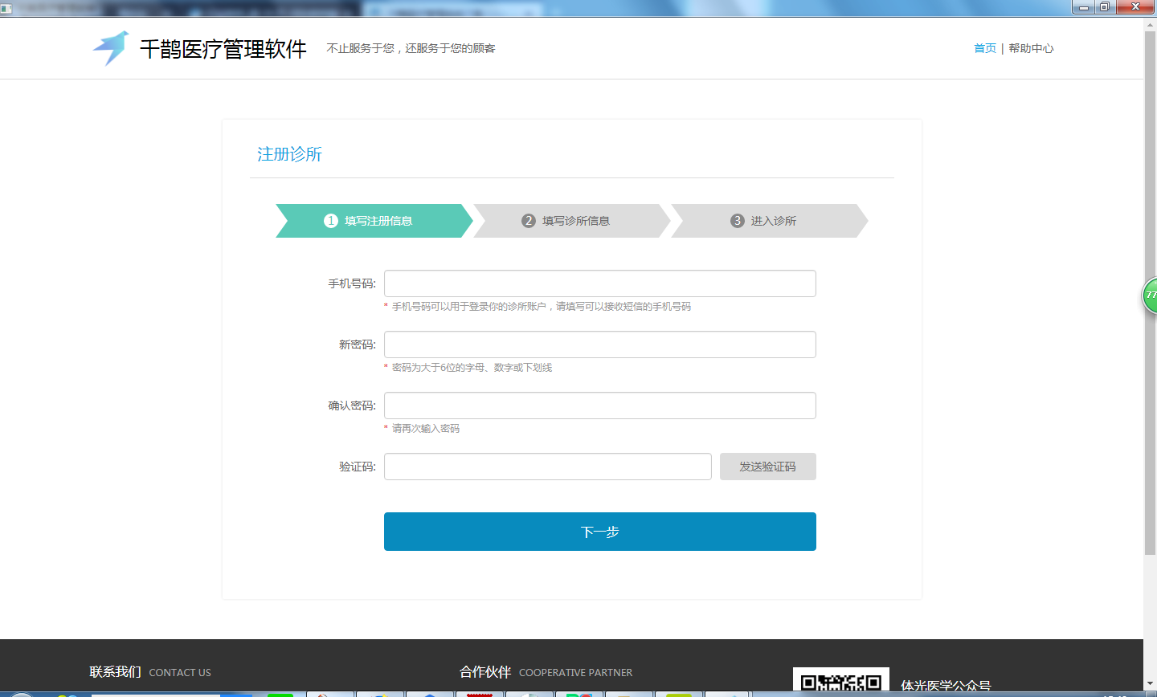Click the 验证码 input field

click(547, 466)
